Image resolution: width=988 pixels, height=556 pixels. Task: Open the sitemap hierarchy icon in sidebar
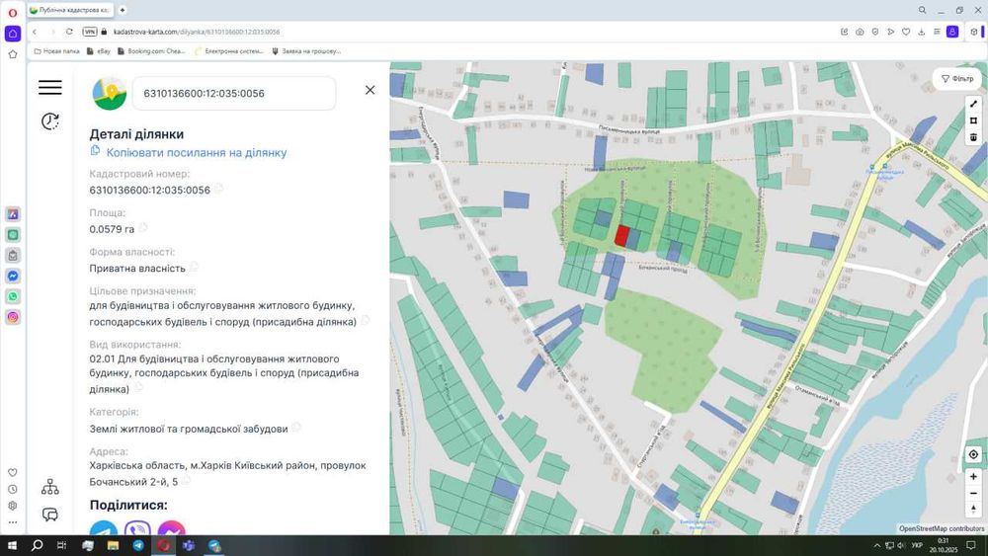50,487
